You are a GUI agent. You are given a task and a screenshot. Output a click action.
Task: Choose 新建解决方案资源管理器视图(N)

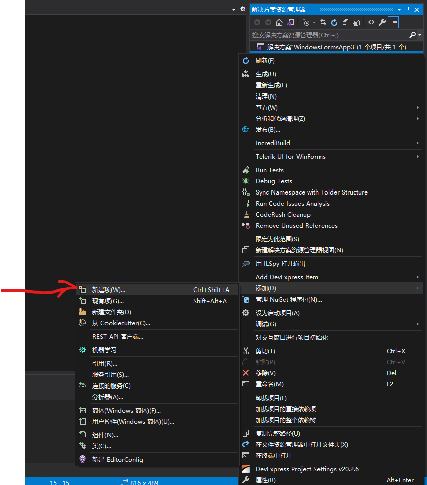pyautogui.click(x=331, y=250)
